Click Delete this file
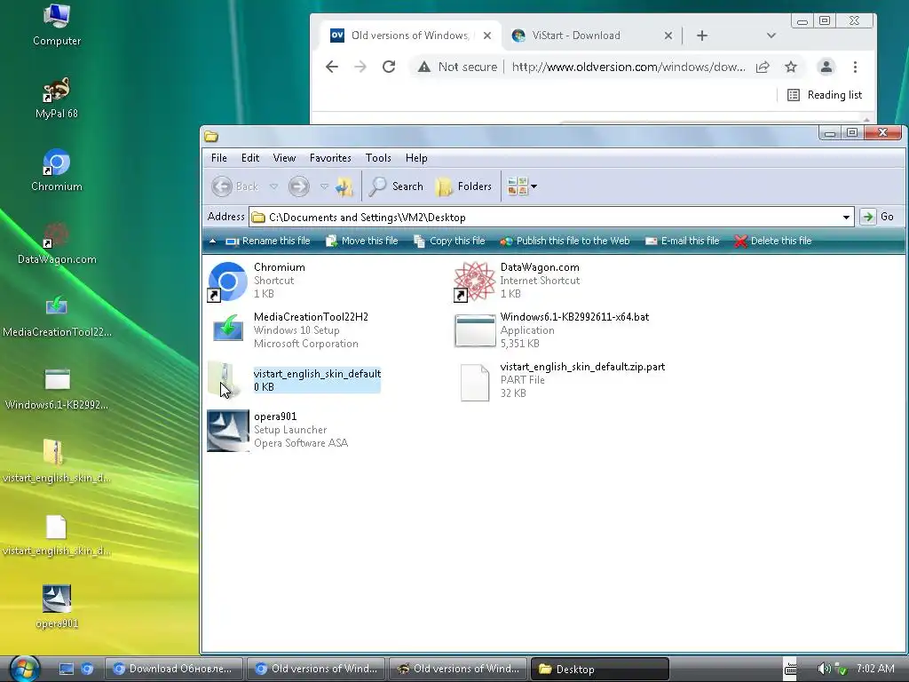Viewport: 909px width, 682px height. coord(773,241)
